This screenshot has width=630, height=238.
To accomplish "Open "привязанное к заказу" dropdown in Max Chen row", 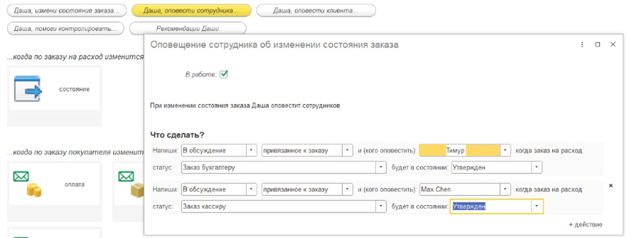I will click(347, 189).
